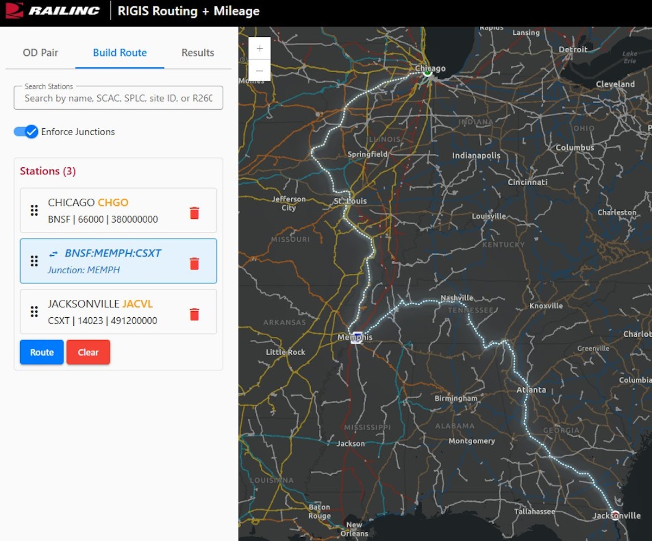Click the Route button
The width and height of the screenshot is (652, 541).
(41, 352)
